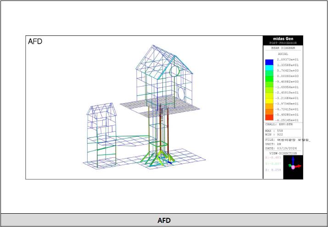Click the BEAM DIAGRAM heading in the legend
This screenshot has width=328, height=227.
click(283, 48)
